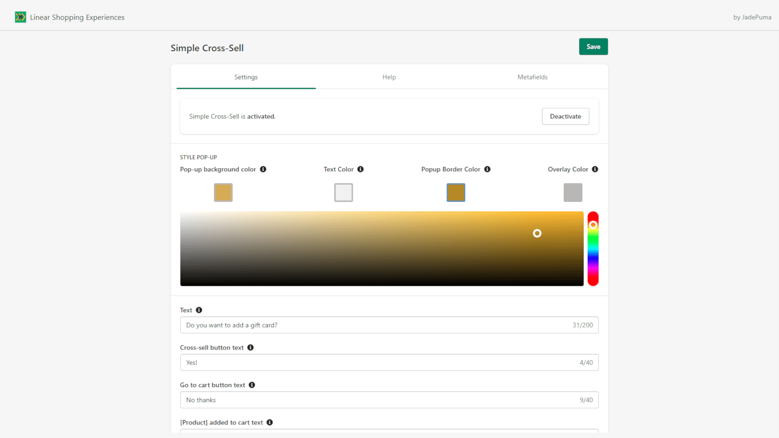Click the Overlay Color swatch

[573, 192]
